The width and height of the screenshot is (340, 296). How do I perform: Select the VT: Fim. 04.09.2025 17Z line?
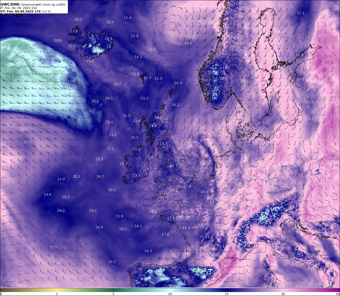(x=20, y=11)
